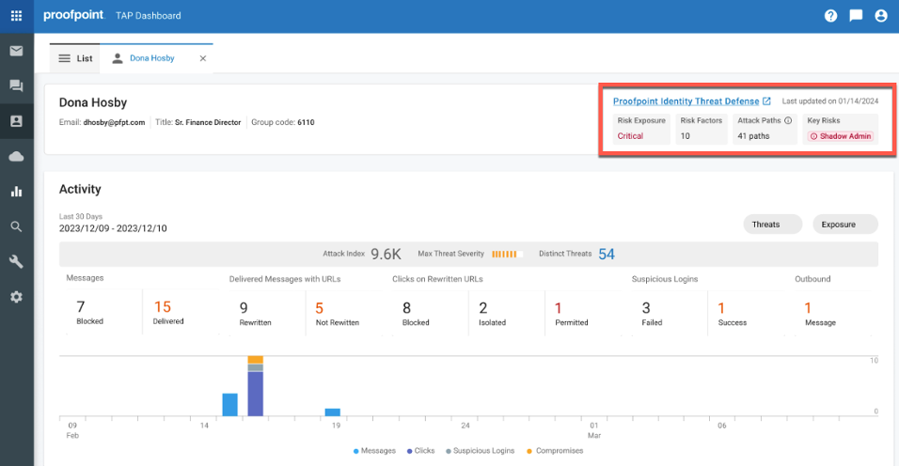This screenshot has height=466, width=899.
Task: Open the cloud sidebar icon
Action: (16, 156)
